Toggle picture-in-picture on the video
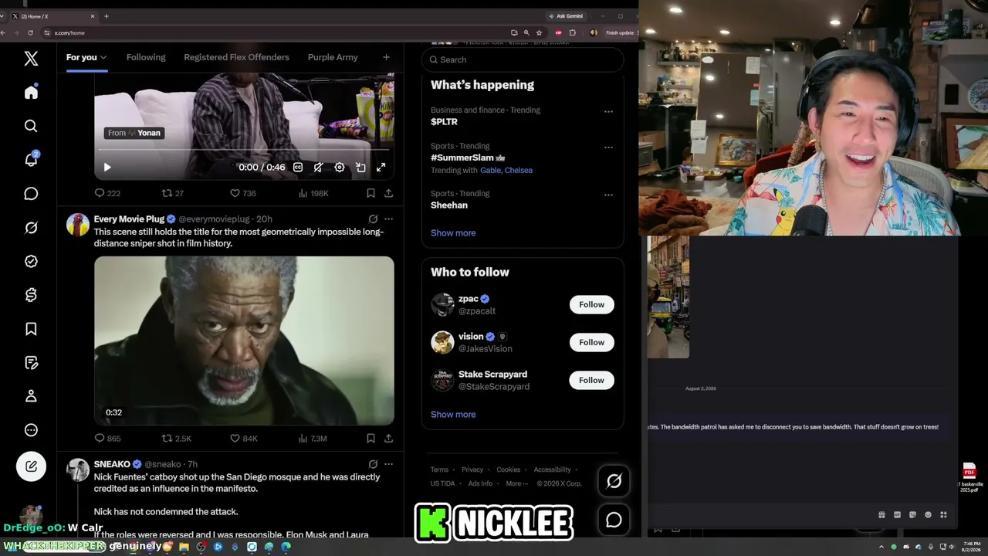 click(x=360, y=168)
